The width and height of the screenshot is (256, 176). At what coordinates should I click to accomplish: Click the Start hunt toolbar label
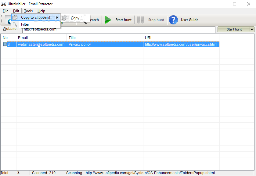pyautogui.click(x=124, y=20)
